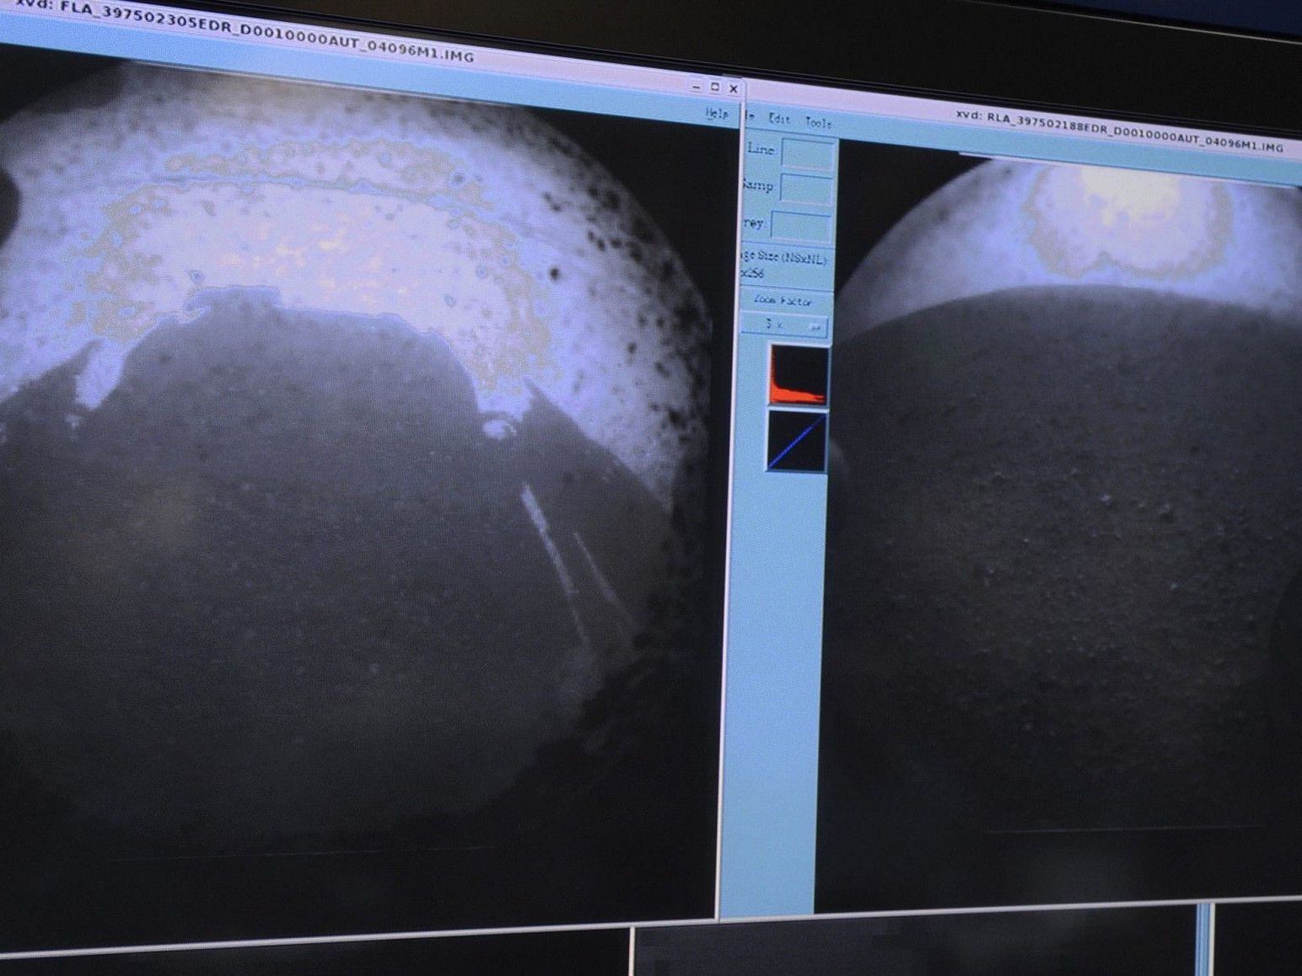Open the Help menu in FLA window
Image resolution: width=1302 pixels, height=976 pixels.
click(x=717, y=113)
